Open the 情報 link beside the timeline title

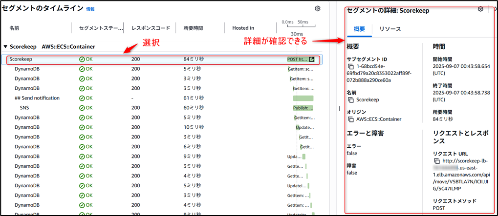click(90, 9)
